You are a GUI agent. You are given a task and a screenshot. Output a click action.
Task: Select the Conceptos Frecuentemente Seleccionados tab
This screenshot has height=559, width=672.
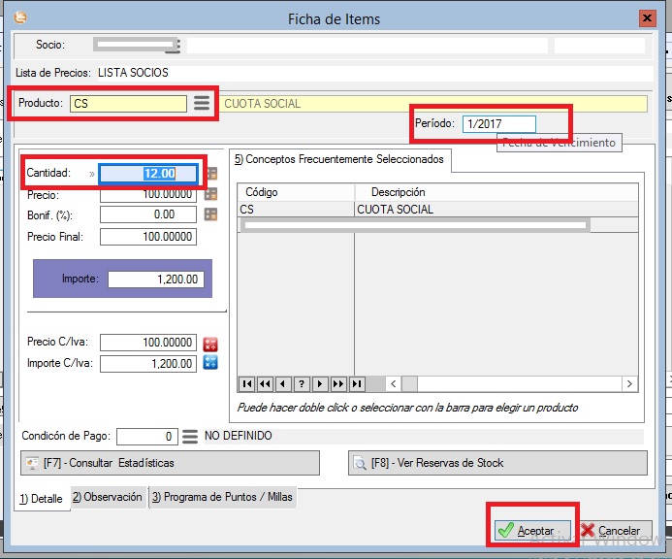click(339, 159)
